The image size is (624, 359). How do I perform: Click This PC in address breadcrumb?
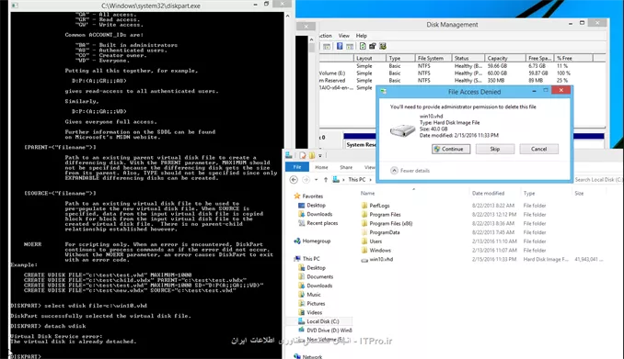356,180
